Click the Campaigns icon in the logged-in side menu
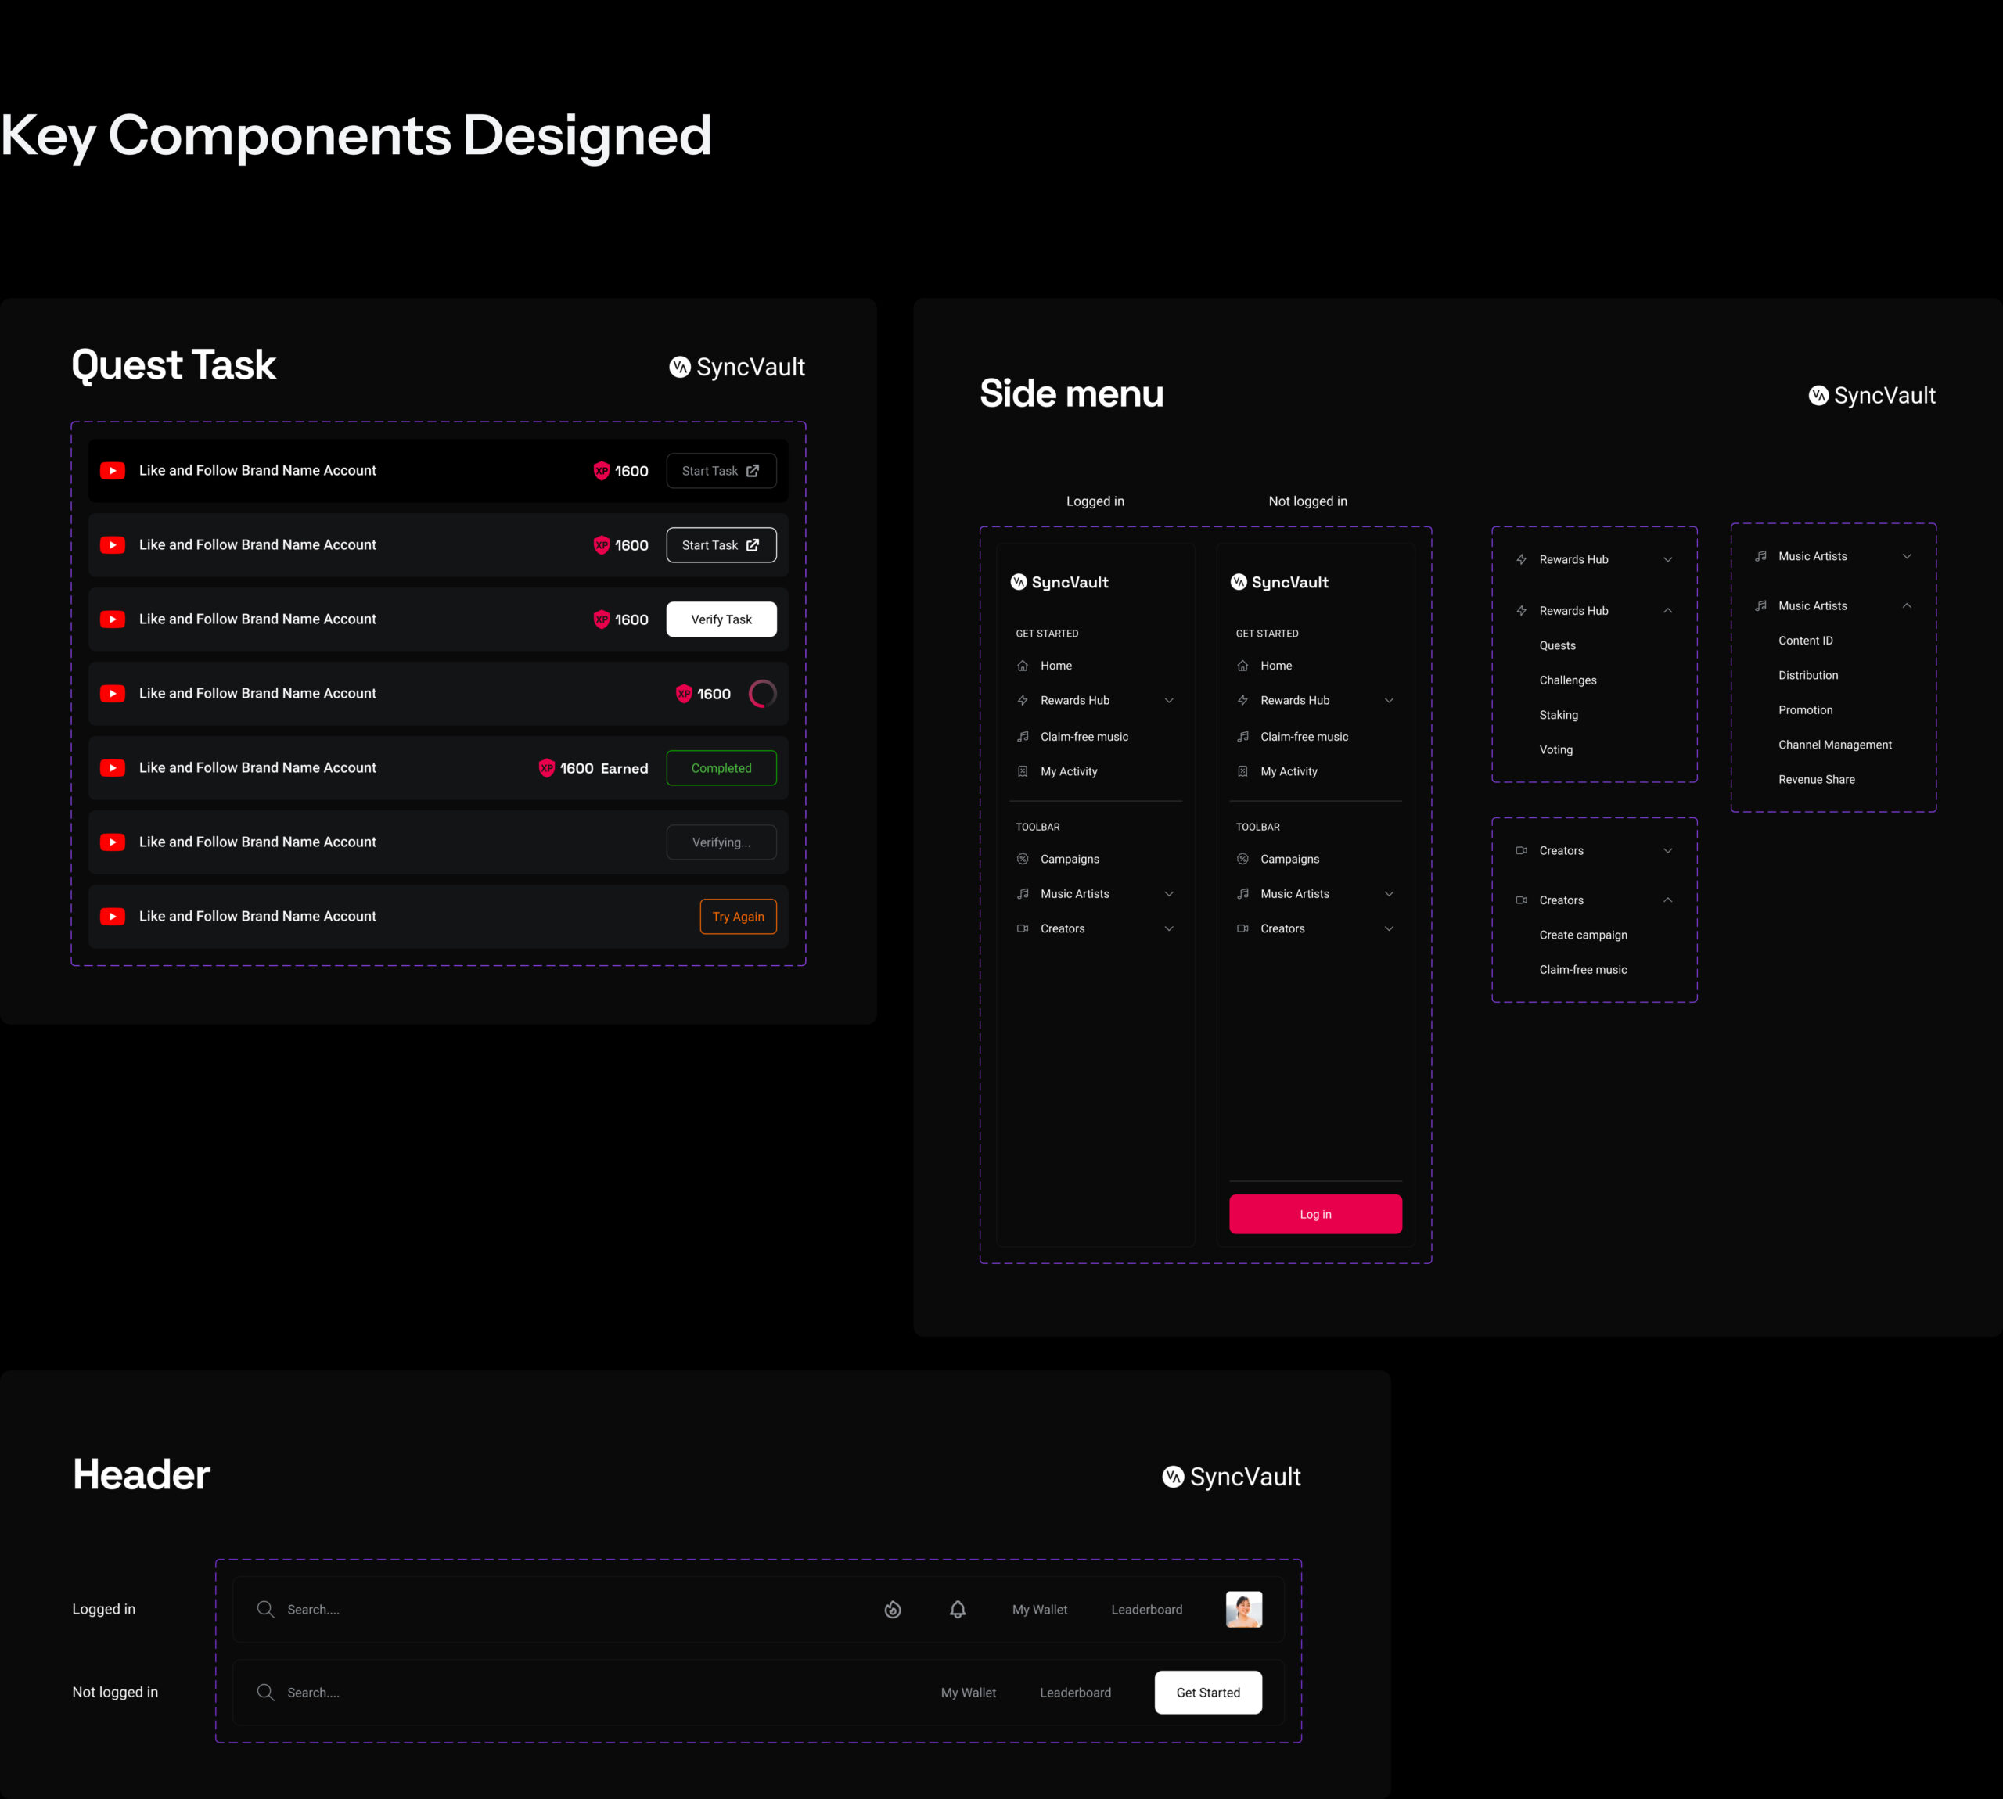2003x1799 pixels. pyautogui.click(x=1023, y=859)
